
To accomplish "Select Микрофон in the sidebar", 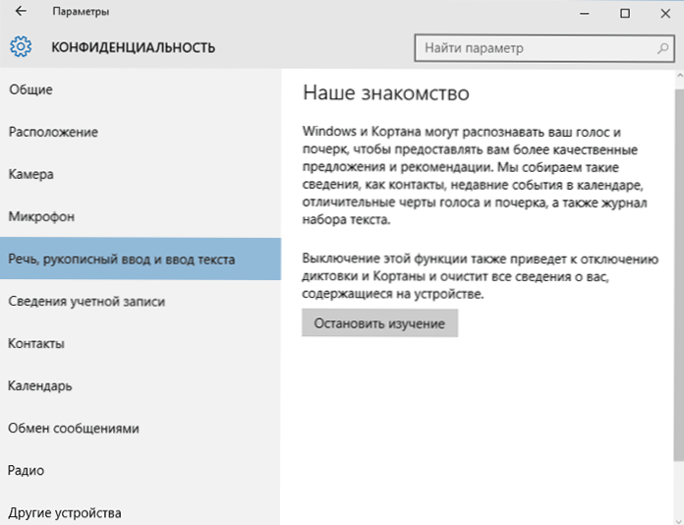I will coord(141,216).
